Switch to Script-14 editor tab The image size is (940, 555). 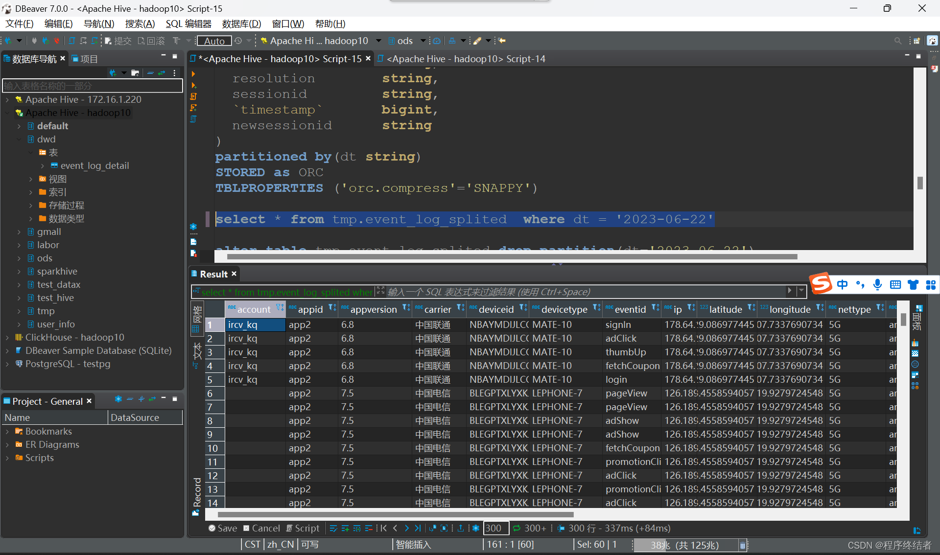[x=461, y=59]
